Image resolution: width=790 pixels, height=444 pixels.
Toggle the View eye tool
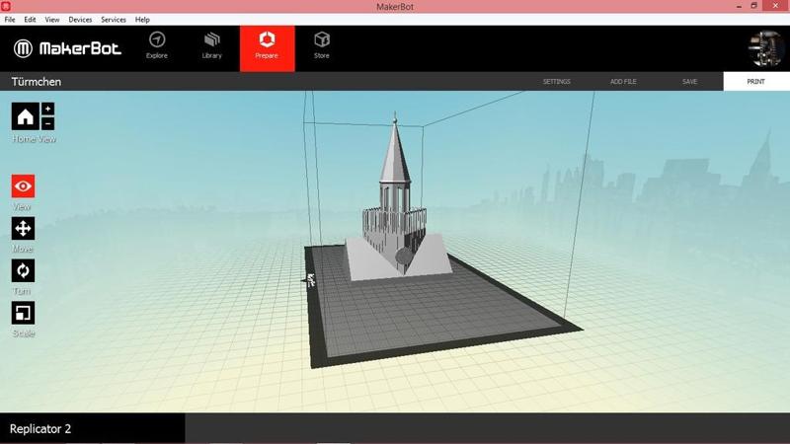point(24,186)
